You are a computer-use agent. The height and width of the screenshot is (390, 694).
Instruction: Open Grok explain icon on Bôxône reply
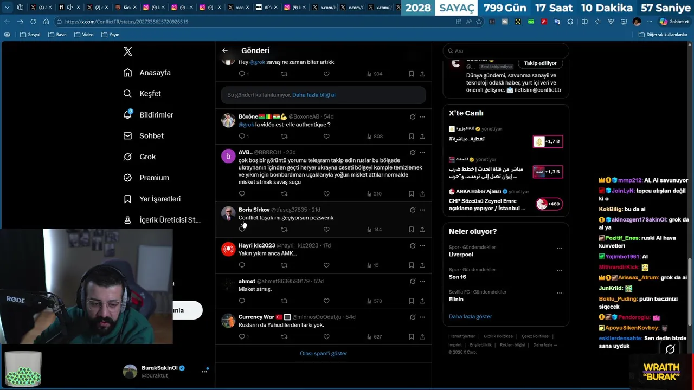click(x=413, y=117)
